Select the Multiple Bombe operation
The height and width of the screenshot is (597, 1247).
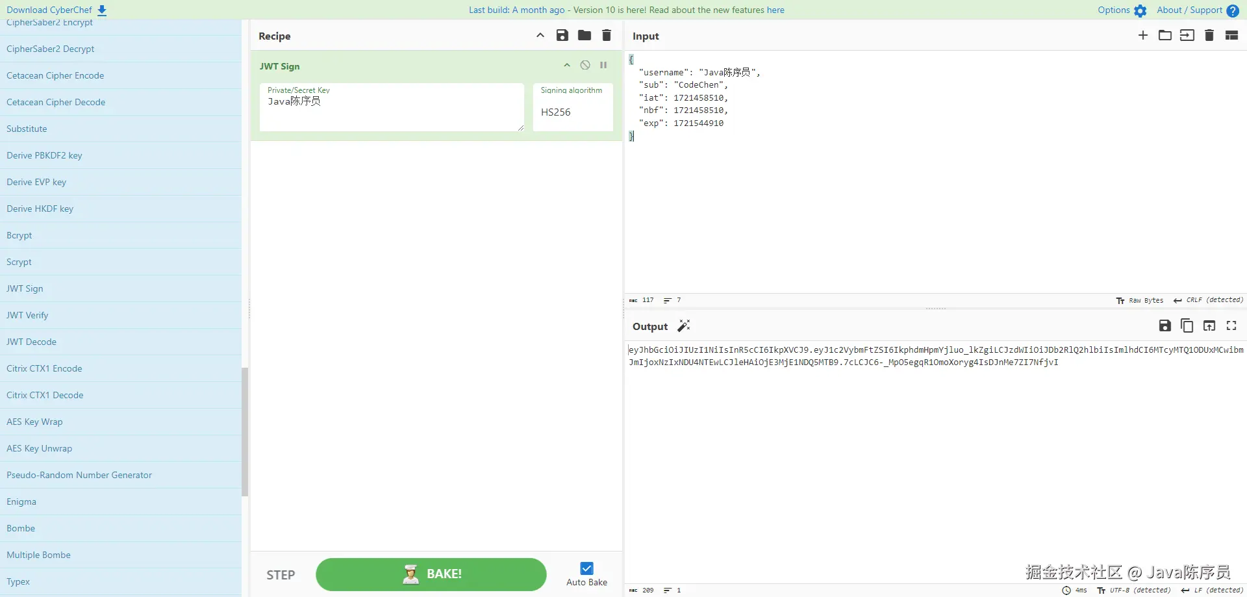pos(120,555)
